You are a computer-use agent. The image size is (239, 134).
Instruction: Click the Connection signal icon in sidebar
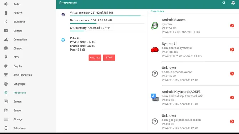(x=6, y=40)
